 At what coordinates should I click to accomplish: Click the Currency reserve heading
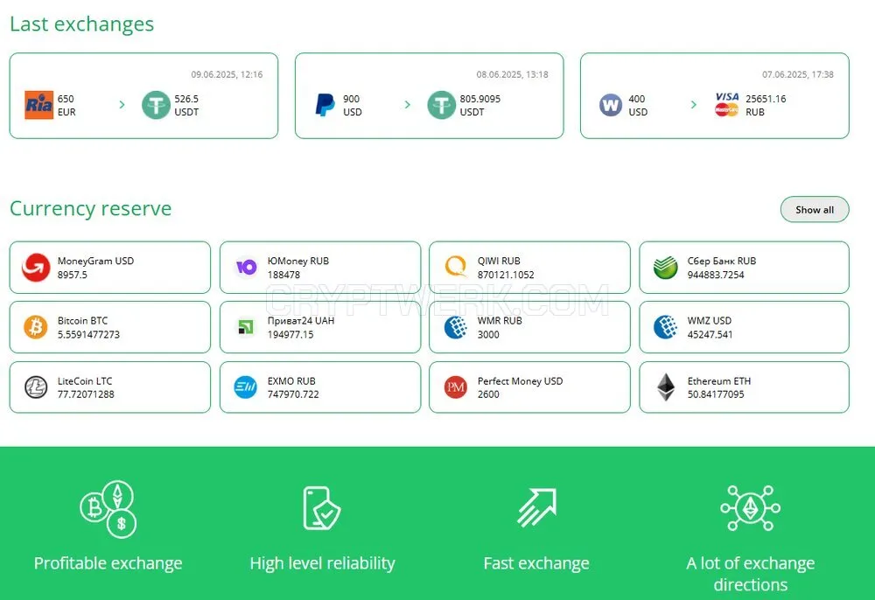(90, 208)
